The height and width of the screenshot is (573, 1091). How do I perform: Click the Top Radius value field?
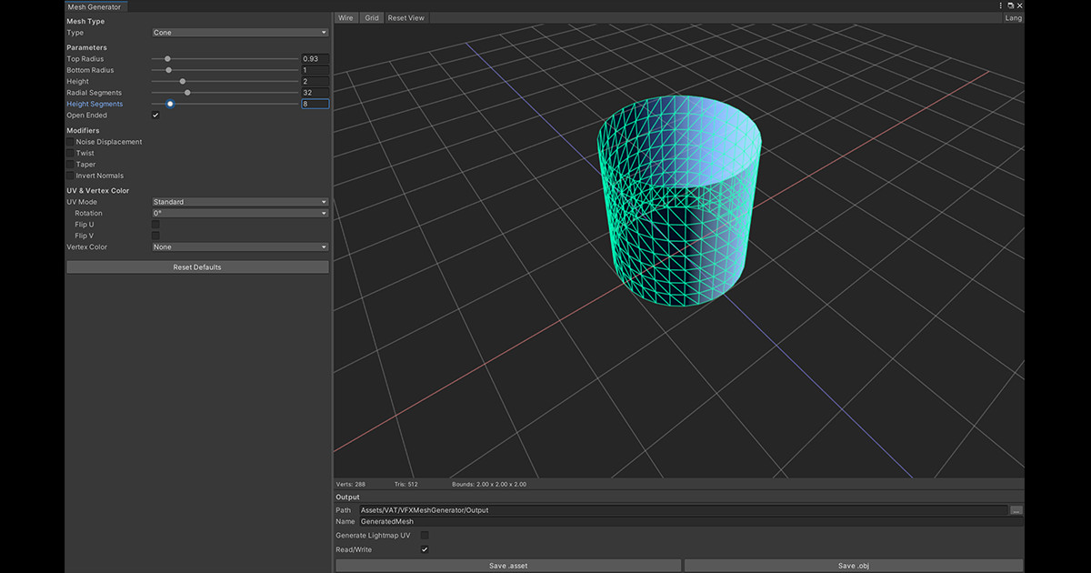pos(315,59)
